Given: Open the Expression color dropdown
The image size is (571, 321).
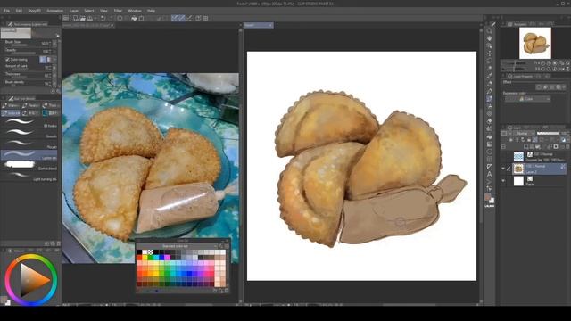Looking at the screenshot, I should (x=527, y=99).
